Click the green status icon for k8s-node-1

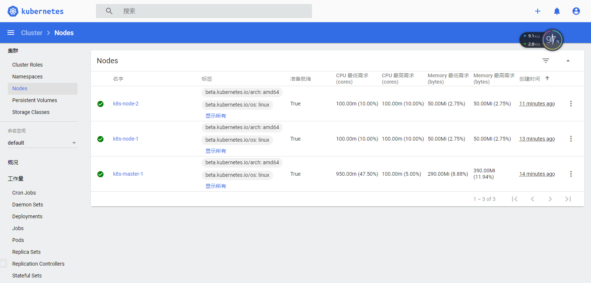point(100,139)
